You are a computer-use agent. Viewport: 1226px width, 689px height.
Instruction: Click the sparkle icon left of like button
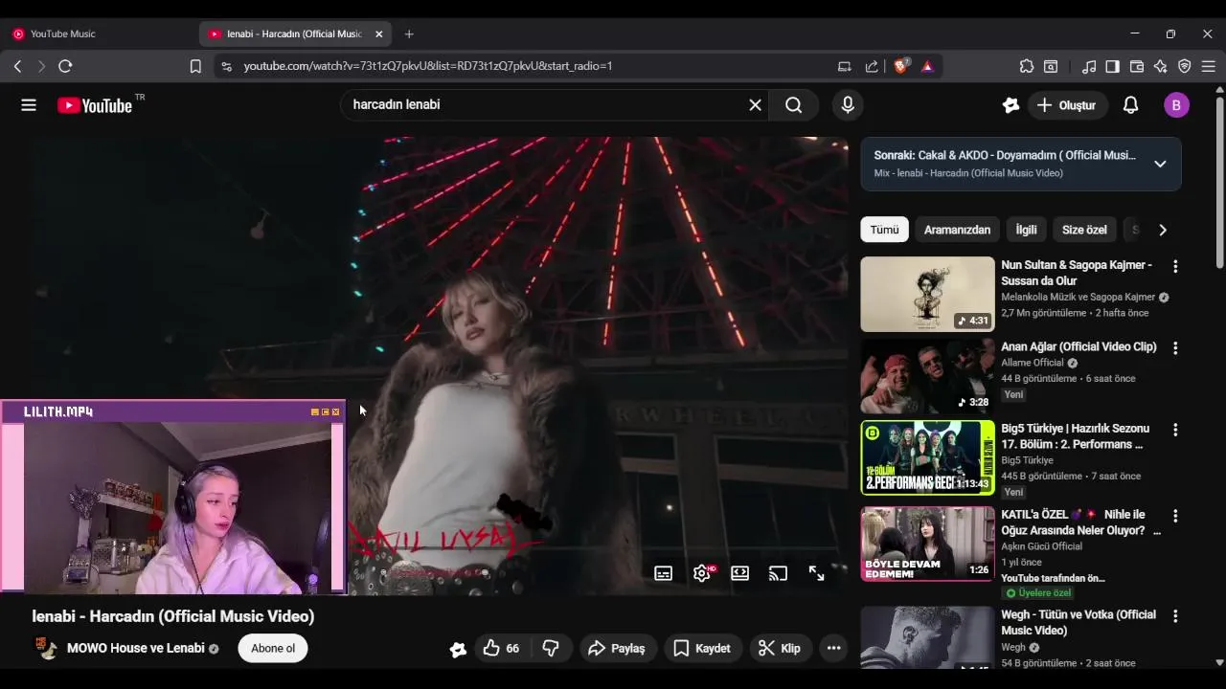458,650
